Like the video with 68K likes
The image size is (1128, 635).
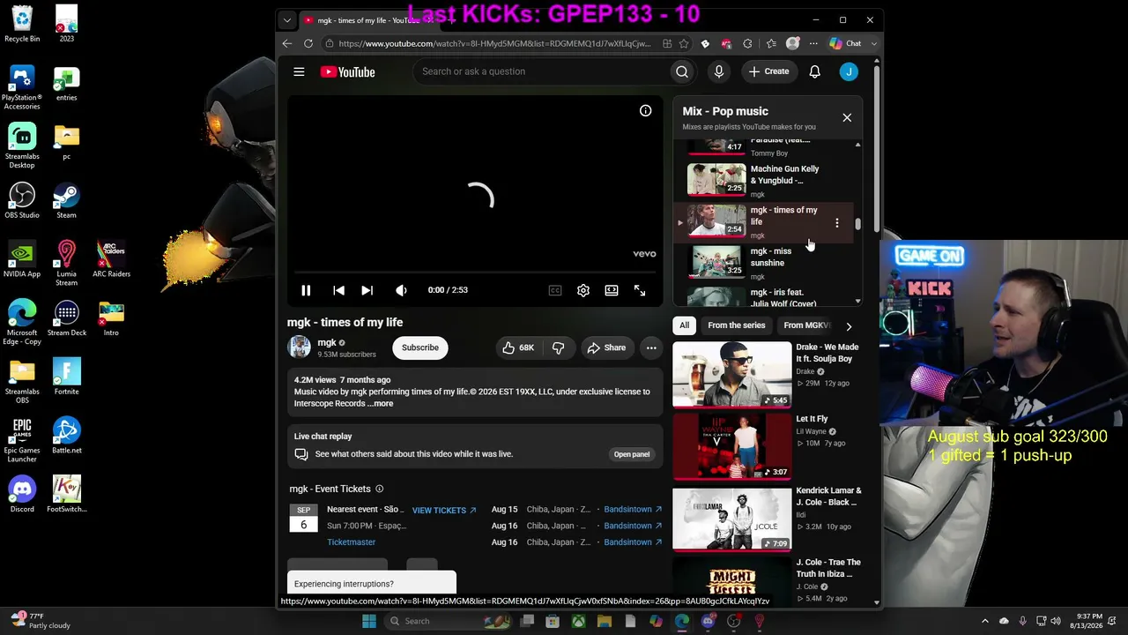518,347
